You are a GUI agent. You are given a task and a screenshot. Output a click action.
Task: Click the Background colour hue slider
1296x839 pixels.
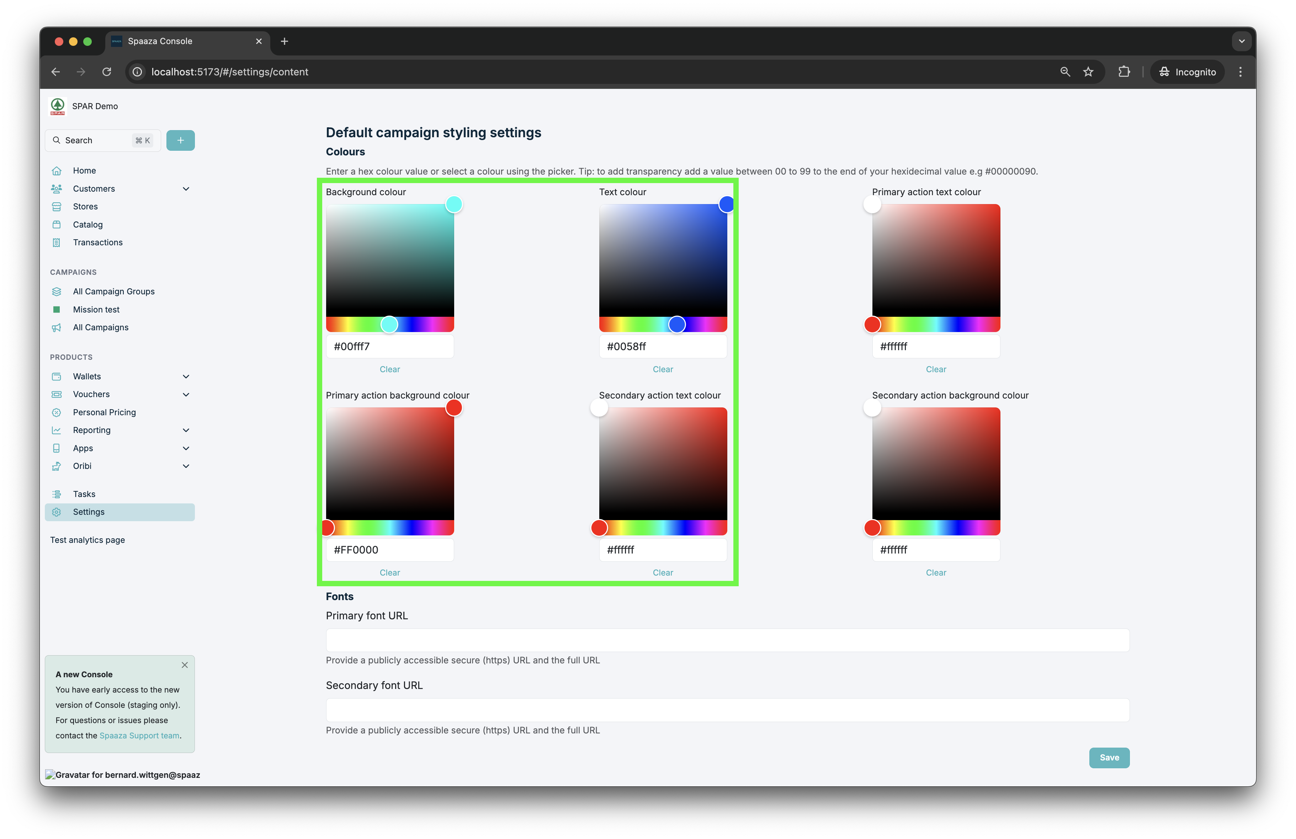tap(390, 325)
